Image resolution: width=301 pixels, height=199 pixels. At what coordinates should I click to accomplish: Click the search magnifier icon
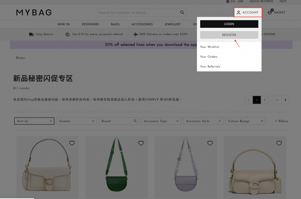click(x=182, y=13)
